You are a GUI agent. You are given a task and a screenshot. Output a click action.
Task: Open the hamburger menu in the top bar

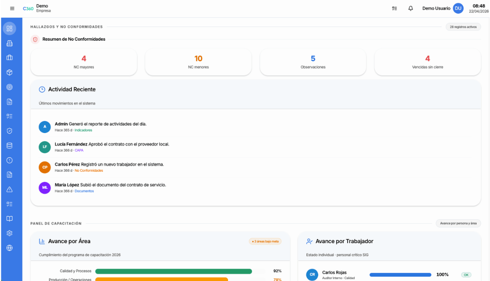(x=12, y=8)
